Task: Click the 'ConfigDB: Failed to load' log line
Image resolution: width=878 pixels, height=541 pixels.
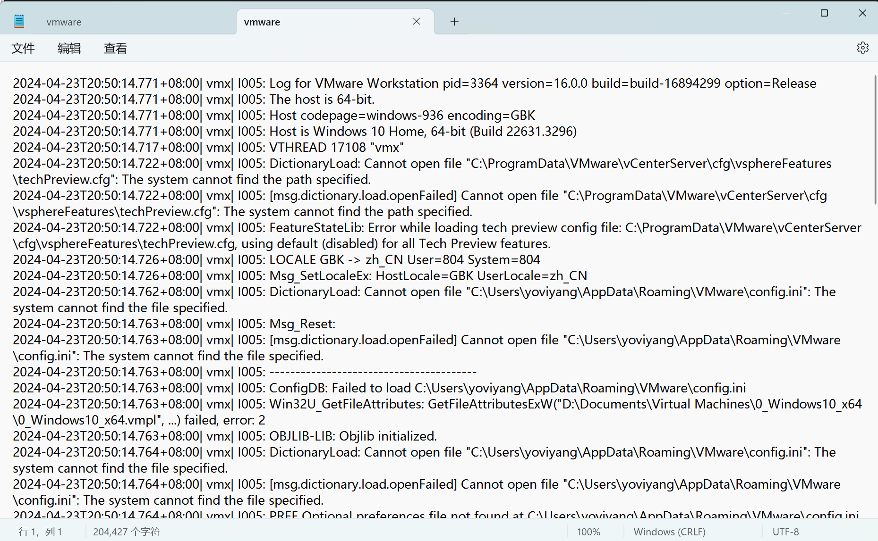Action: (379, 388)
